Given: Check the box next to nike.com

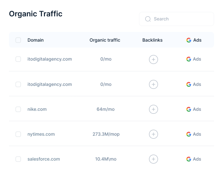Looking at the screenshot, I should (18, 109).
